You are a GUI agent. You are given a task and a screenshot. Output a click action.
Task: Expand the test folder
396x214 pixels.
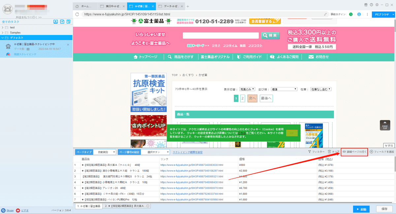click(x=3, y=27)
